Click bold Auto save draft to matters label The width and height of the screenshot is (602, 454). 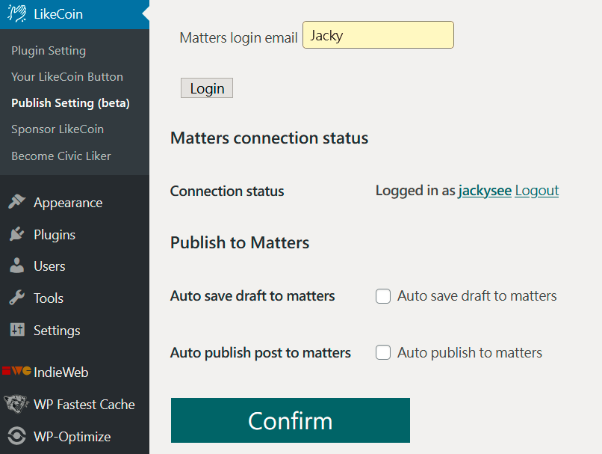click(252, 296)
